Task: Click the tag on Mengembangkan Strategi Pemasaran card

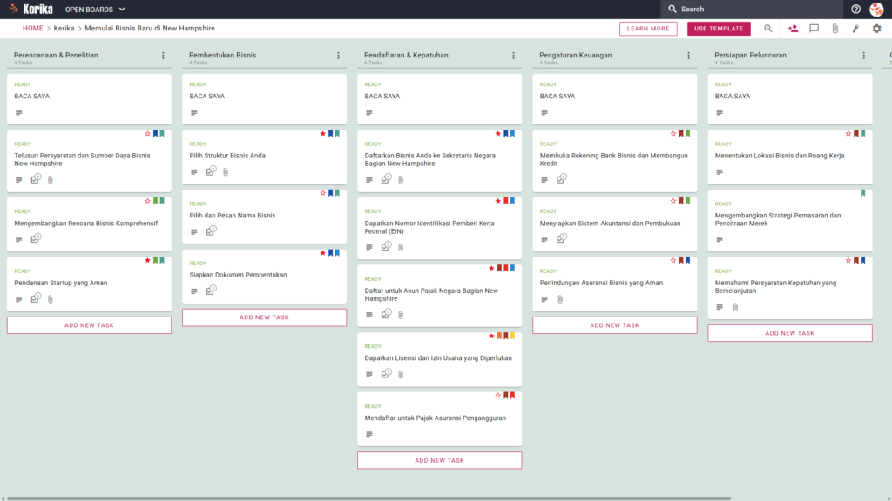Action: [x=863, y=193]
